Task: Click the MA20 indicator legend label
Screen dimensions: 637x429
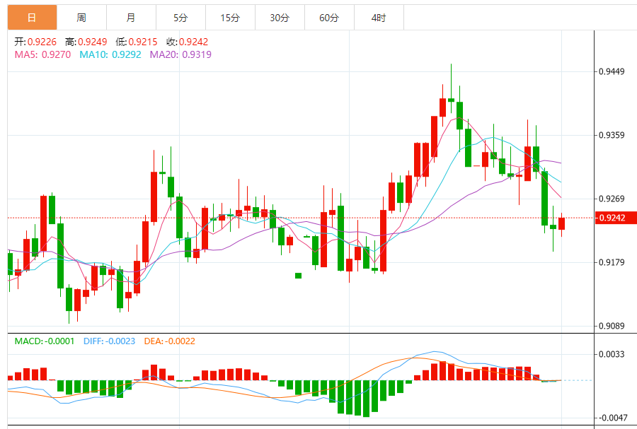Action: [x=180, y=54]
